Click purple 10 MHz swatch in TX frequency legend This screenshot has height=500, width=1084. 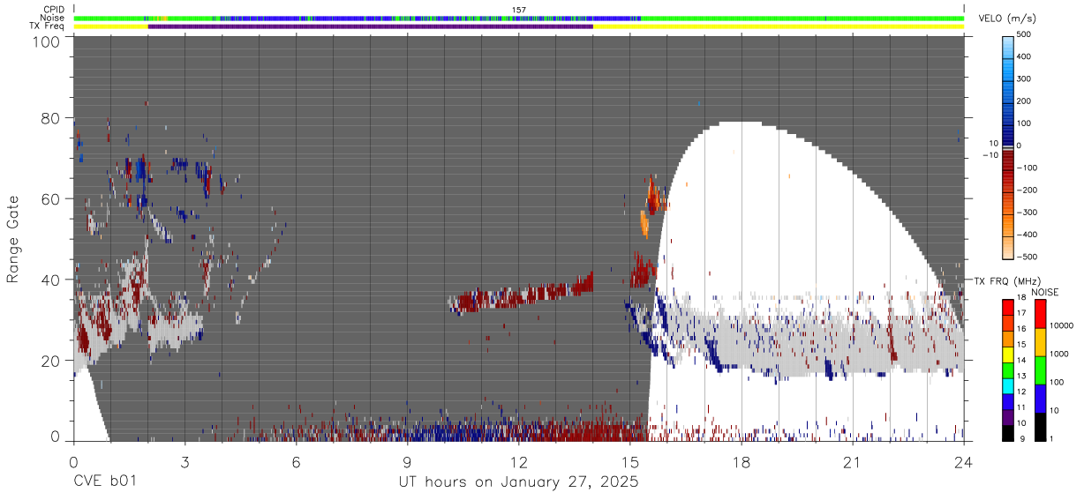tap(1007, 416)
